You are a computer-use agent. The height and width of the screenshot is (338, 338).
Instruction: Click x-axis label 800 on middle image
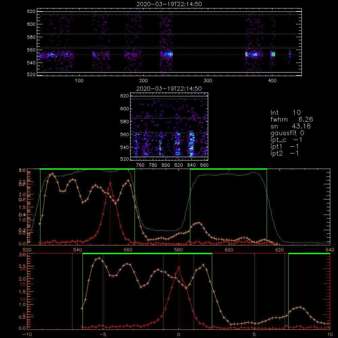pos(166,165)
